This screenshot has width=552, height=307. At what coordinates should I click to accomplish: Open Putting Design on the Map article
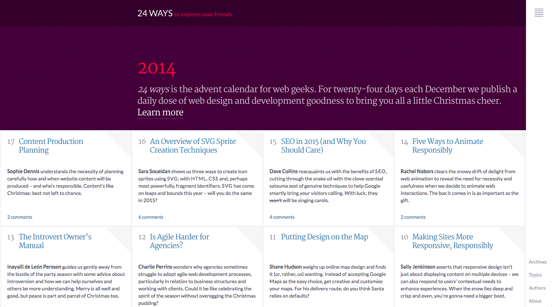324,237
